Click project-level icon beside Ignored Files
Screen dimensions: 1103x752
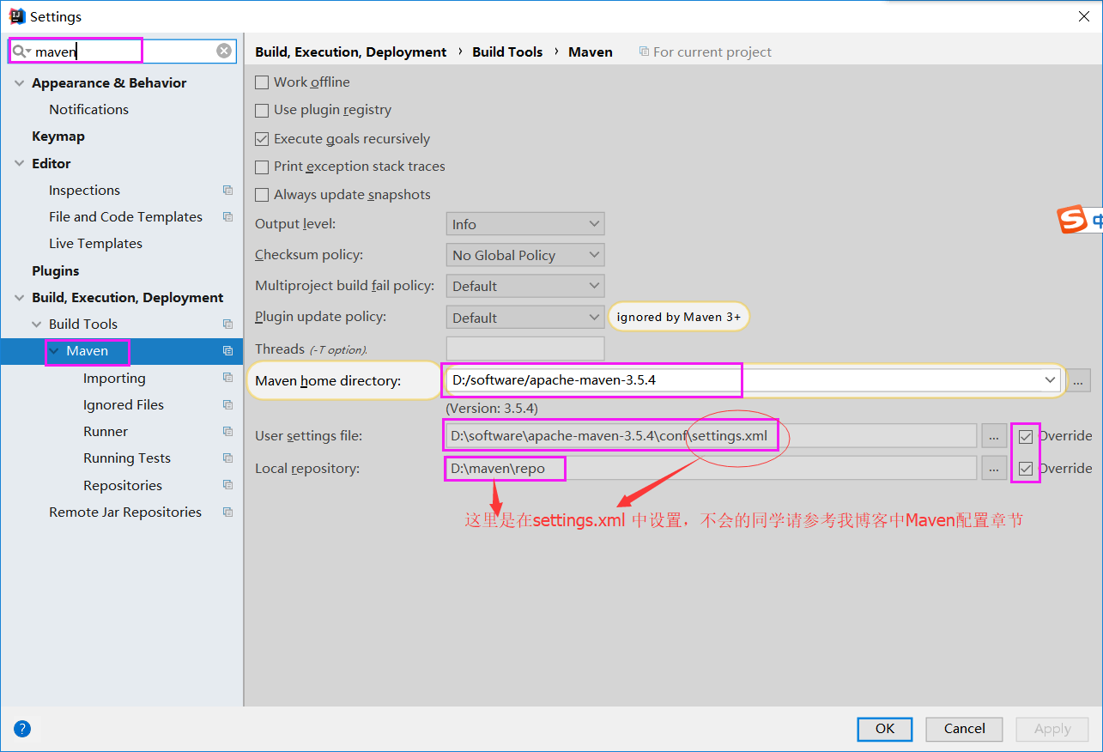coord(227,404)
